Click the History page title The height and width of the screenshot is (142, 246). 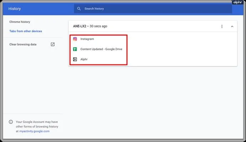coord(15,9)
